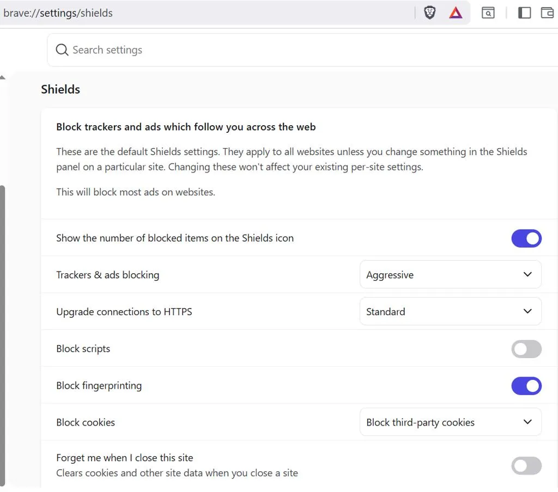Screen dimensions: 558x492
Task: Click the scroll-up arrow of the left scrollbar
Action: 3,77
